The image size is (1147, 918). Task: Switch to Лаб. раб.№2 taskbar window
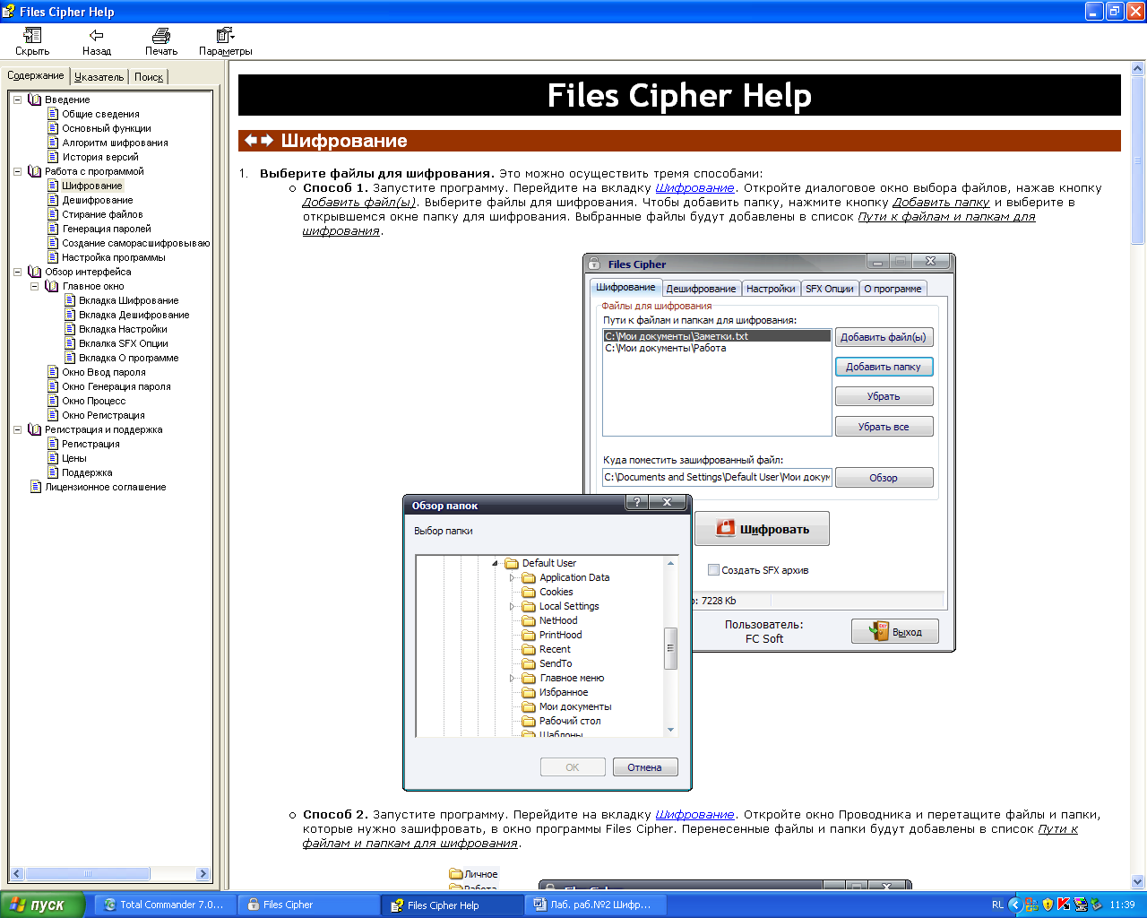594,905
